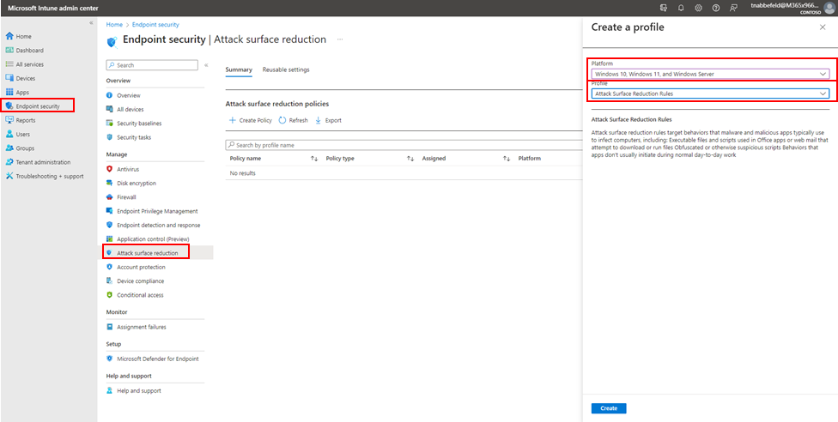The width and height of the screenshot is (838, 422).
Task: Switch to the Reusable settings tab
Action: coord(286,69)
